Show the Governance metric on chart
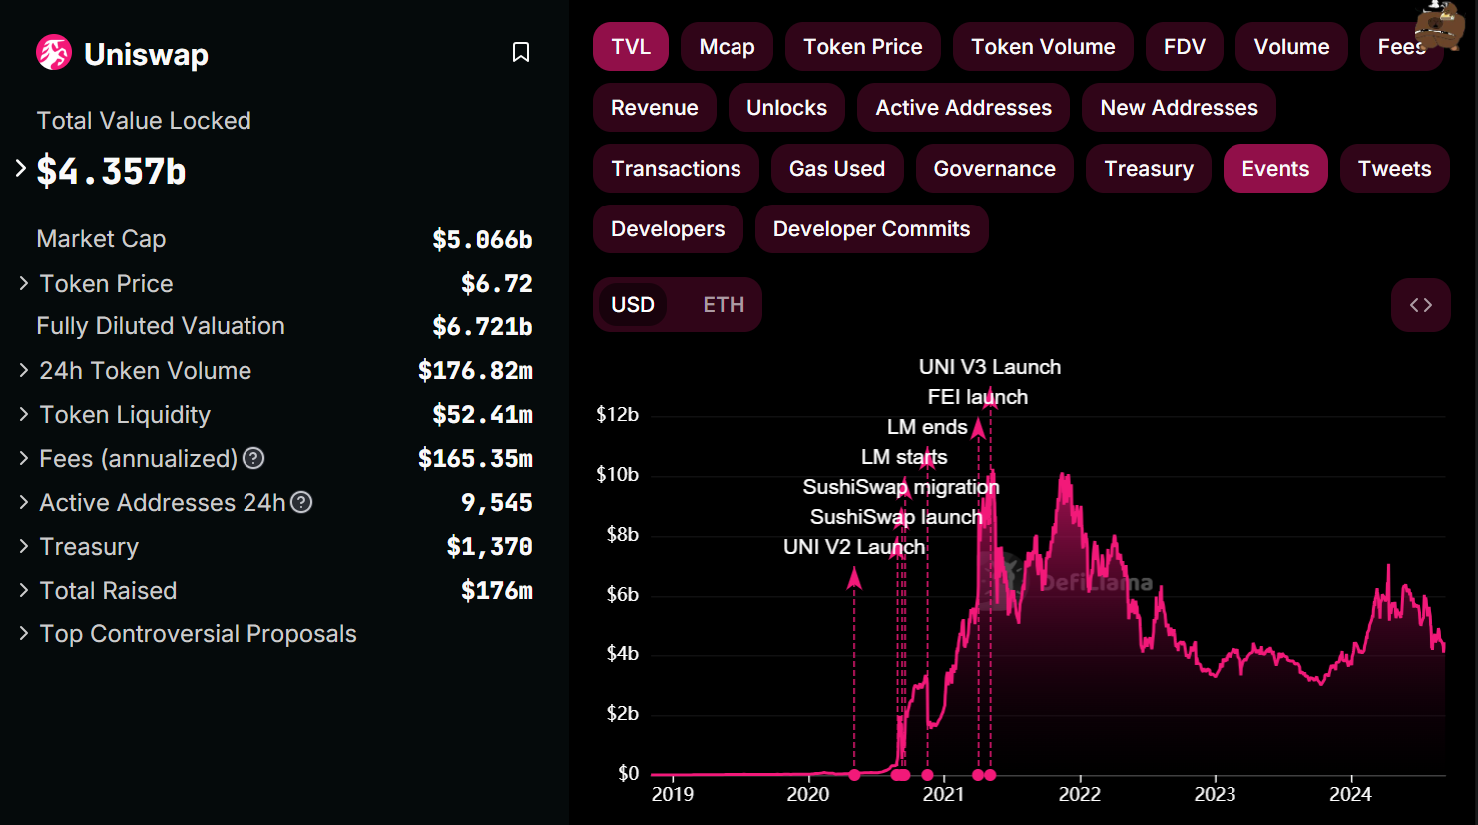 [995, 169]
